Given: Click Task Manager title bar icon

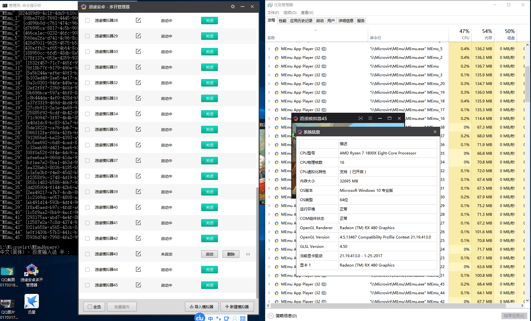Looking at the screenshot, I should 270,5.
